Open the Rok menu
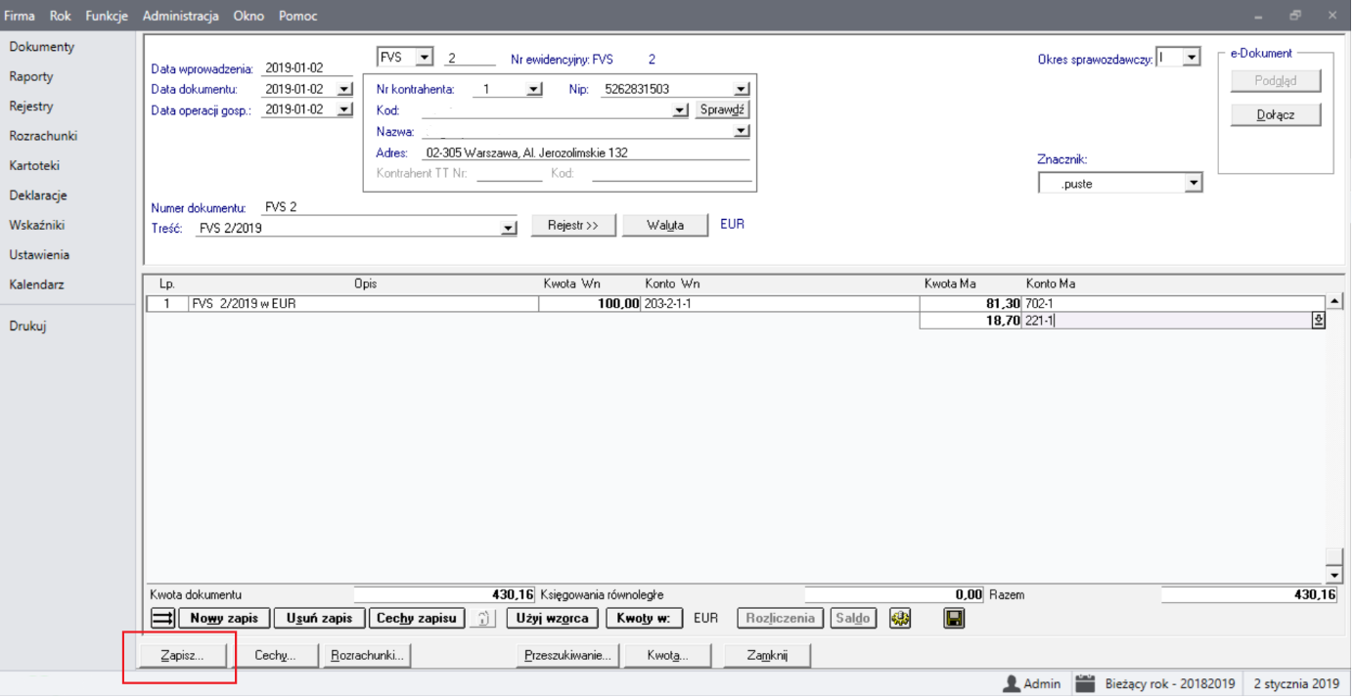The width and height of the screenshot is (1354, 697). pos(61,16)
